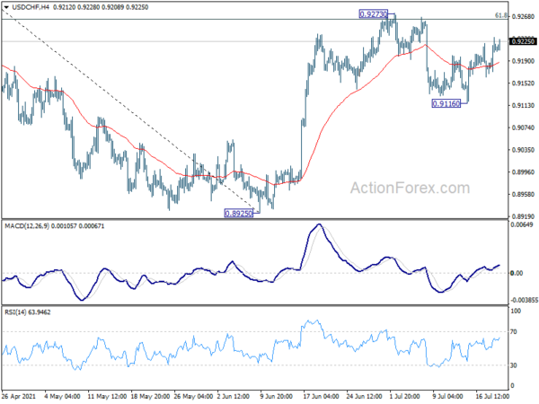Click the RSI(14) 63.9462 indicator label
Screen dimensions: 539x404
pyautogui.click(x=28, y=312)
